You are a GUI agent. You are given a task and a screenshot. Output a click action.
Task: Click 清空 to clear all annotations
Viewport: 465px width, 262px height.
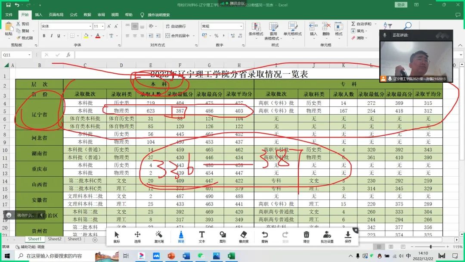coord(307,237)
